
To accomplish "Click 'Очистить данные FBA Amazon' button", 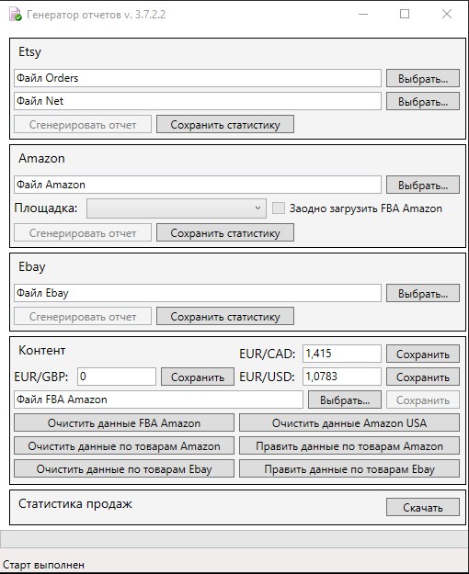I will click(x=124, y=423).
